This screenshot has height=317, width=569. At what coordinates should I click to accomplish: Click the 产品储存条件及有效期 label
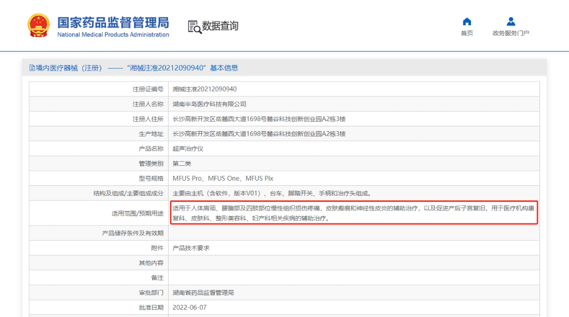(132, 233)
